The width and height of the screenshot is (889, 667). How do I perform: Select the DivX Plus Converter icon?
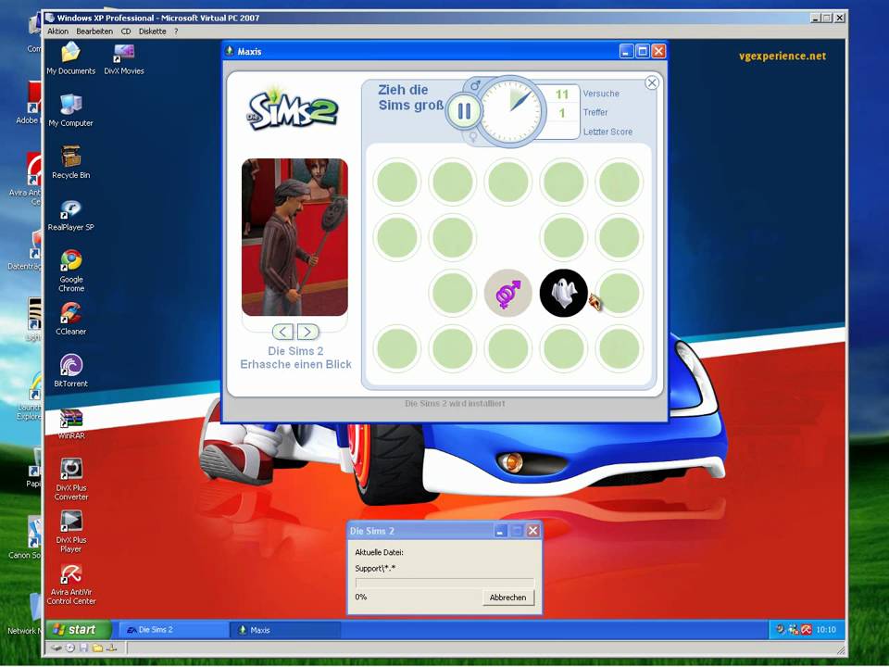(x=71, y=479)
